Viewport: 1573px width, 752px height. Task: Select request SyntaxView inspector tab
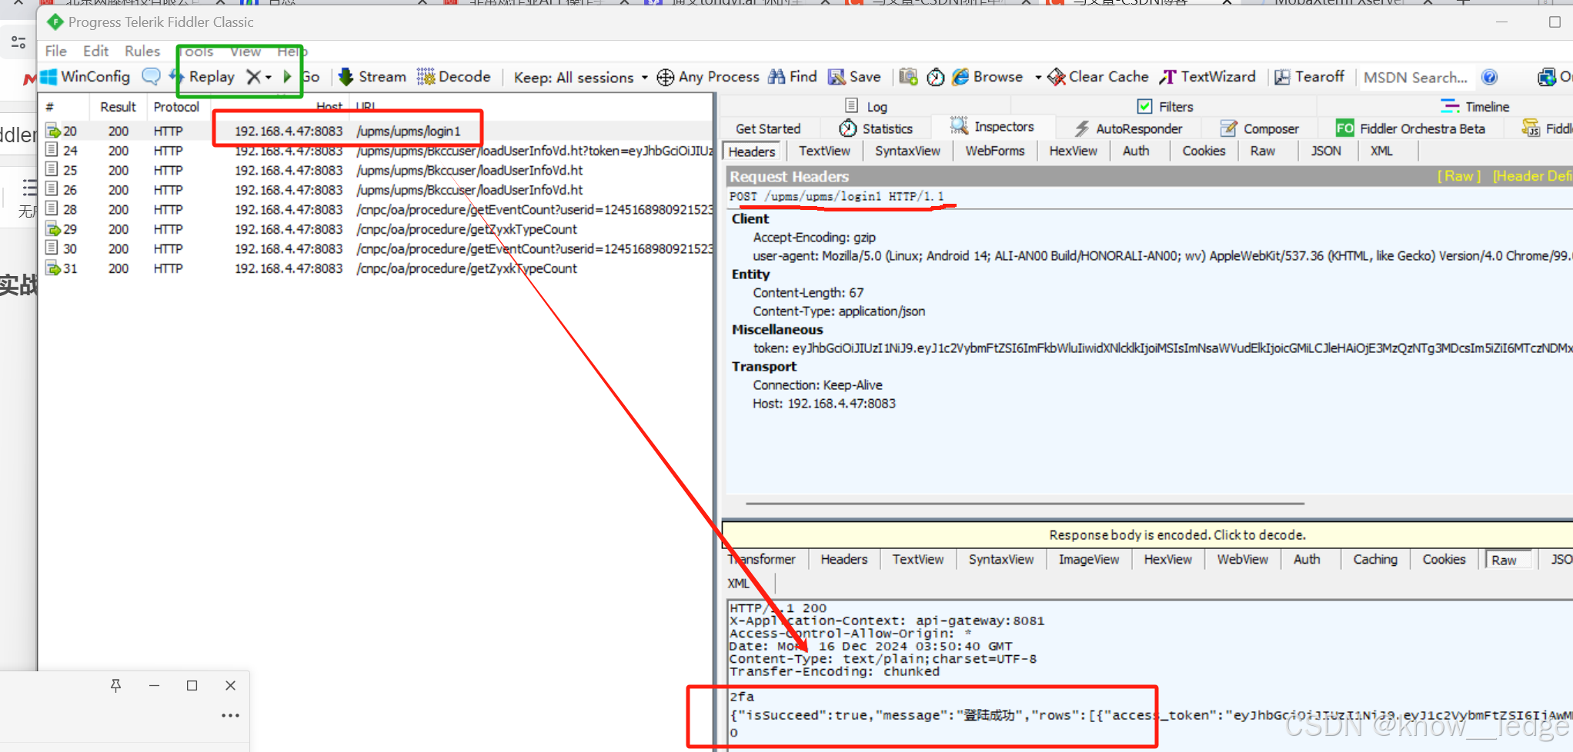coord(907,151)
